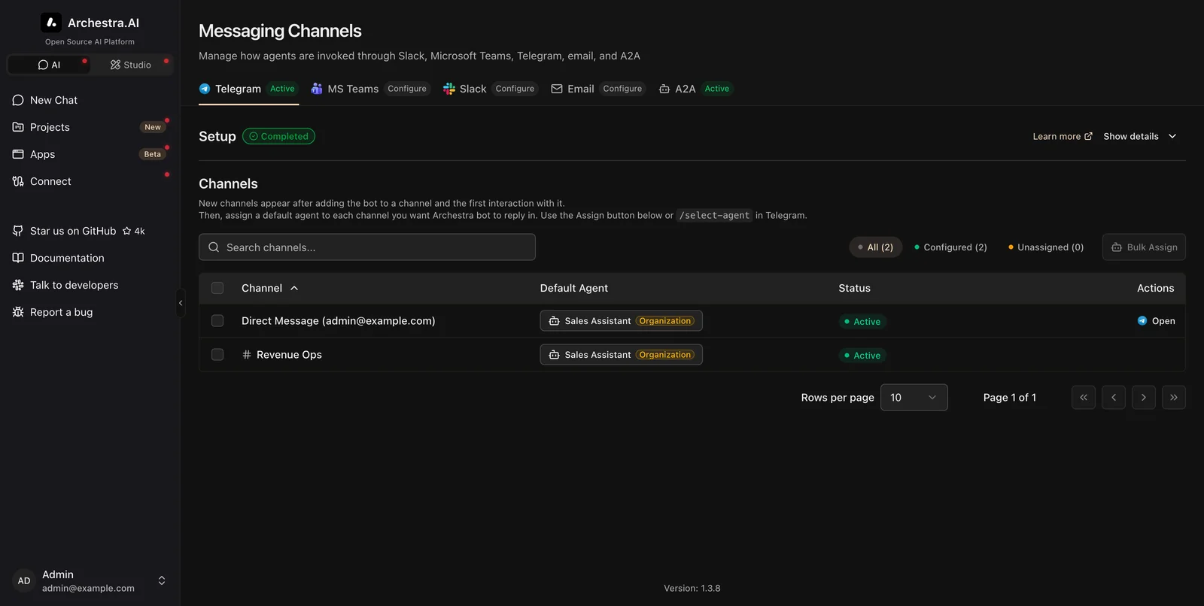The image size is (1204, 606).
Task: Select the Telegram channel tab
Action: (x=249, y=89)
